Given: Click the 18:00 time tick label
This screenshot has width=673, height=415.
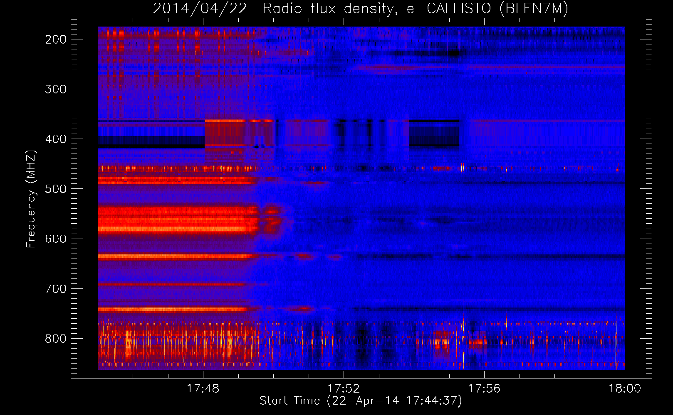Looking at the screenshot, I should pos(625,389).
